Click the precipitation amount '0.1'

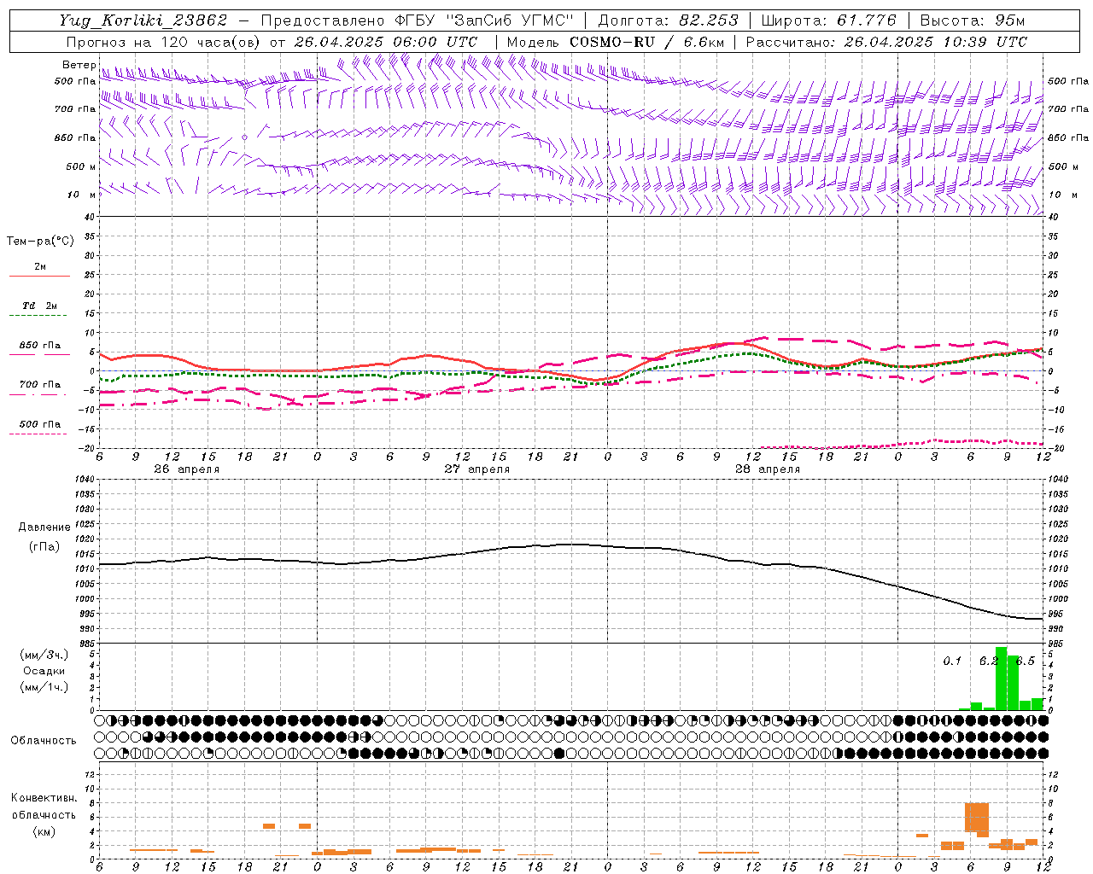tap(952, 661)
